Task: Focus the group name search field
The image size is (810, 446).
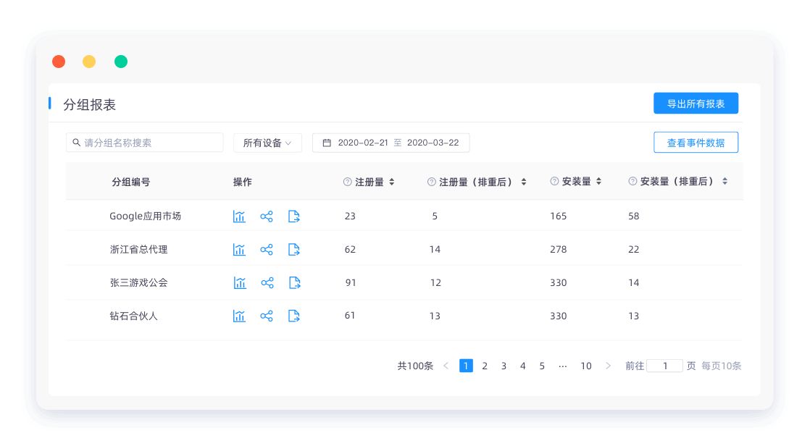Action: (x=145, y=143)
